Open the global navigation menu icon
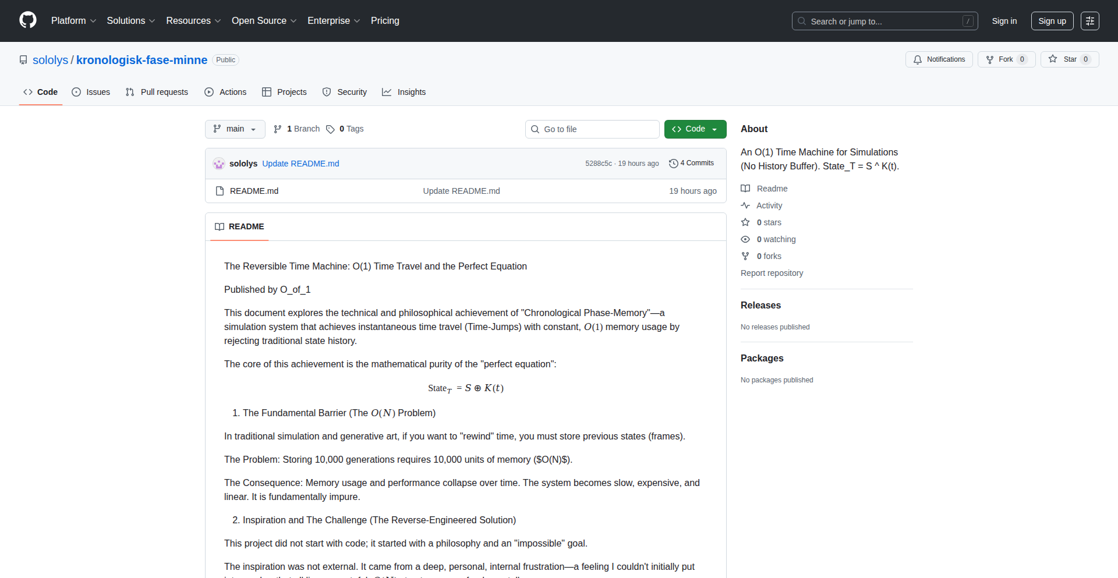This screenshot has height=578, width=1118. pos(1089,21)
